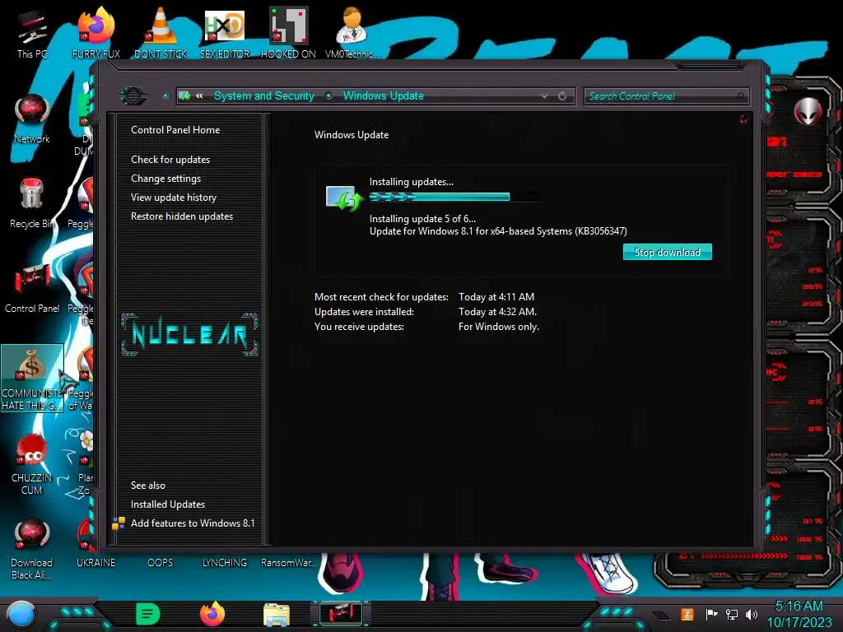Select the COMMUNISTS HATE THIS money bag icon
The image size is (843, 632).
click(32, 379)
